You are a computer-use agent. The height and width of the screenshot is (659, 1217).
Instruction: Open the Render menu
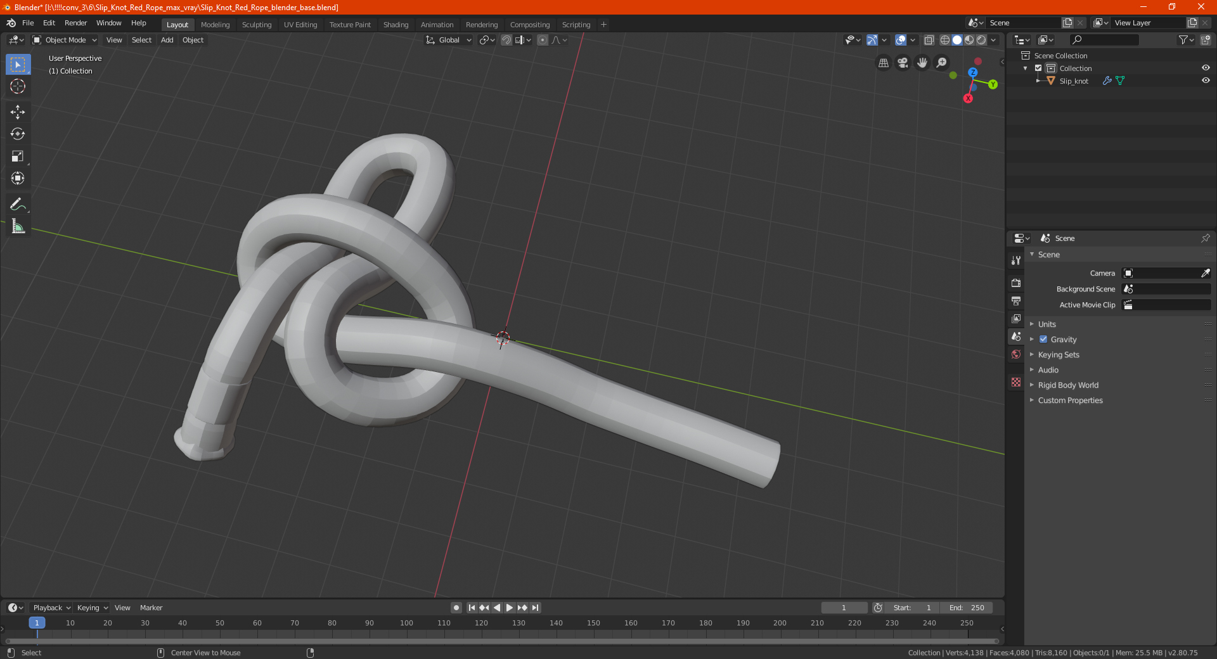click(75, 23)
